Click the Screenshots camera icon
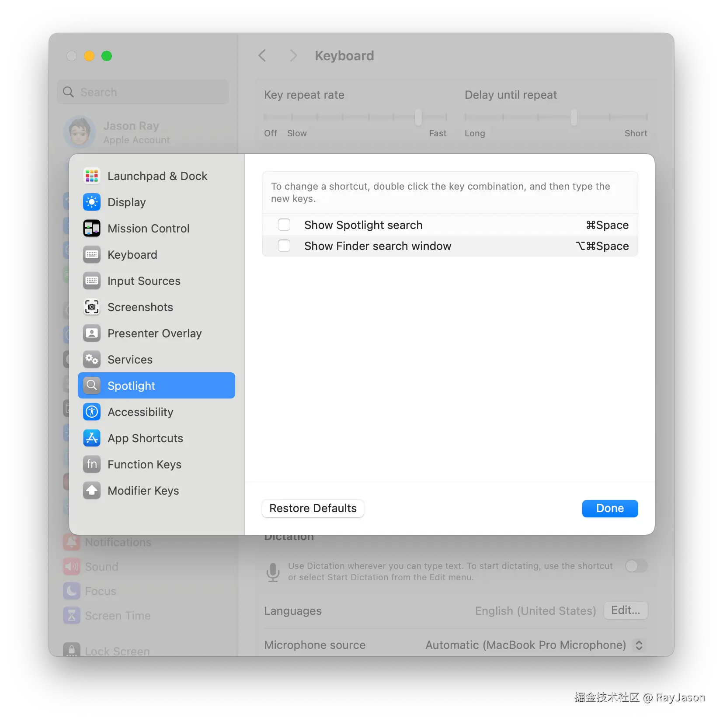723x721 pixels. pos(92,307)
